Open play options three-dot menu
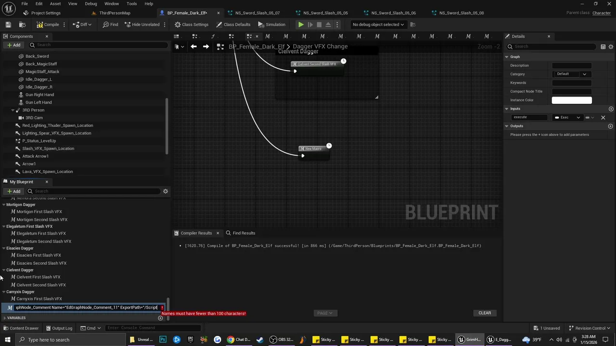 coord(337,25)
